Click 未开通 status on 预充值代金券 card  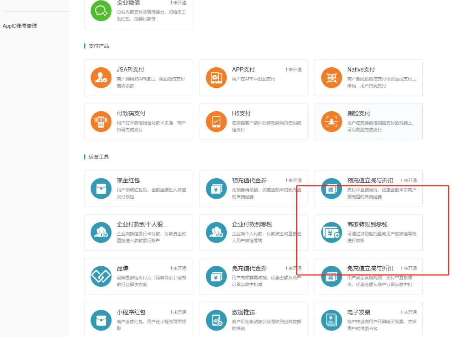(x=294, y=180)
